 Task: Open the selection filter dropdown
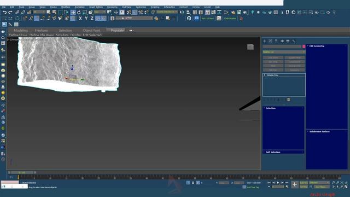tap(39, 12)
